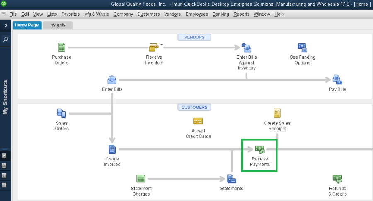Screen dimensions: 373x201
Task: Click the chart icon in sidebar bottom
Action: 4,176
